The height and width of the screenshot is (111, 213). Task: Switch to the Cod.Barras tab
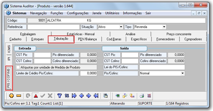114,39
